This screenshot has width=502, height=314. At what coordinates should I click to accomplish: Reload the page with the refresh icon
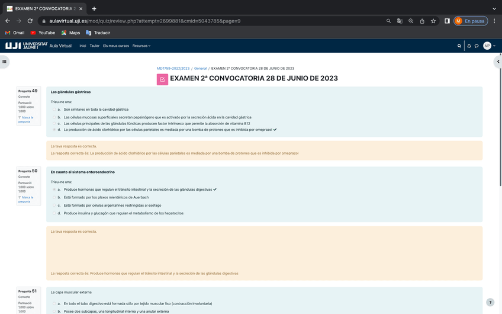coord(30,21)
